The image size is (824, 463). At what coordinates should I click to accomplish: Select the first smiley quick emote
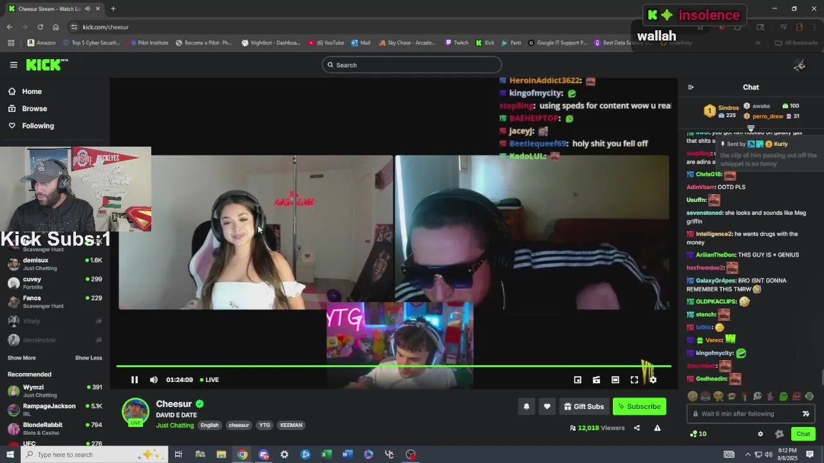[x=693, y=397]
